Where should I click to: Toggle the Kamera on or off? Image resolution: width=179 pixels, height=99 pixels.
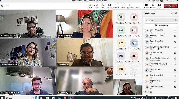(x=146, y=6)
